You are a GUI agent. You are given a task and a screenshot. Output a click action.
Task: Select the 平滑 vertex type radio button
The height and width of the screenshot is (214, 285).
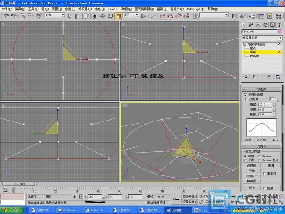[x=246, y=160]
